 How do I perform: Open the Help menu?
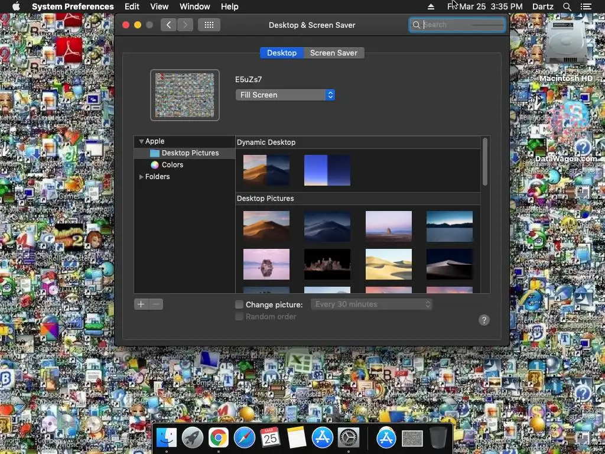pos(230,7)
